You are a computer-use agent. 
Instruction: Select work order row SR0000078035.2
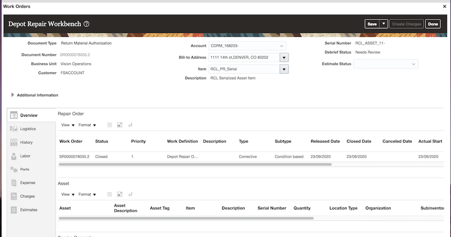(x=251, y=157)
